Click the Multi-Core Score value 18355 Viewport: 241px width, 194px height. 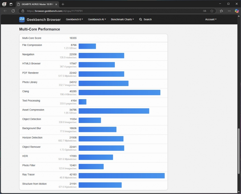73,38
